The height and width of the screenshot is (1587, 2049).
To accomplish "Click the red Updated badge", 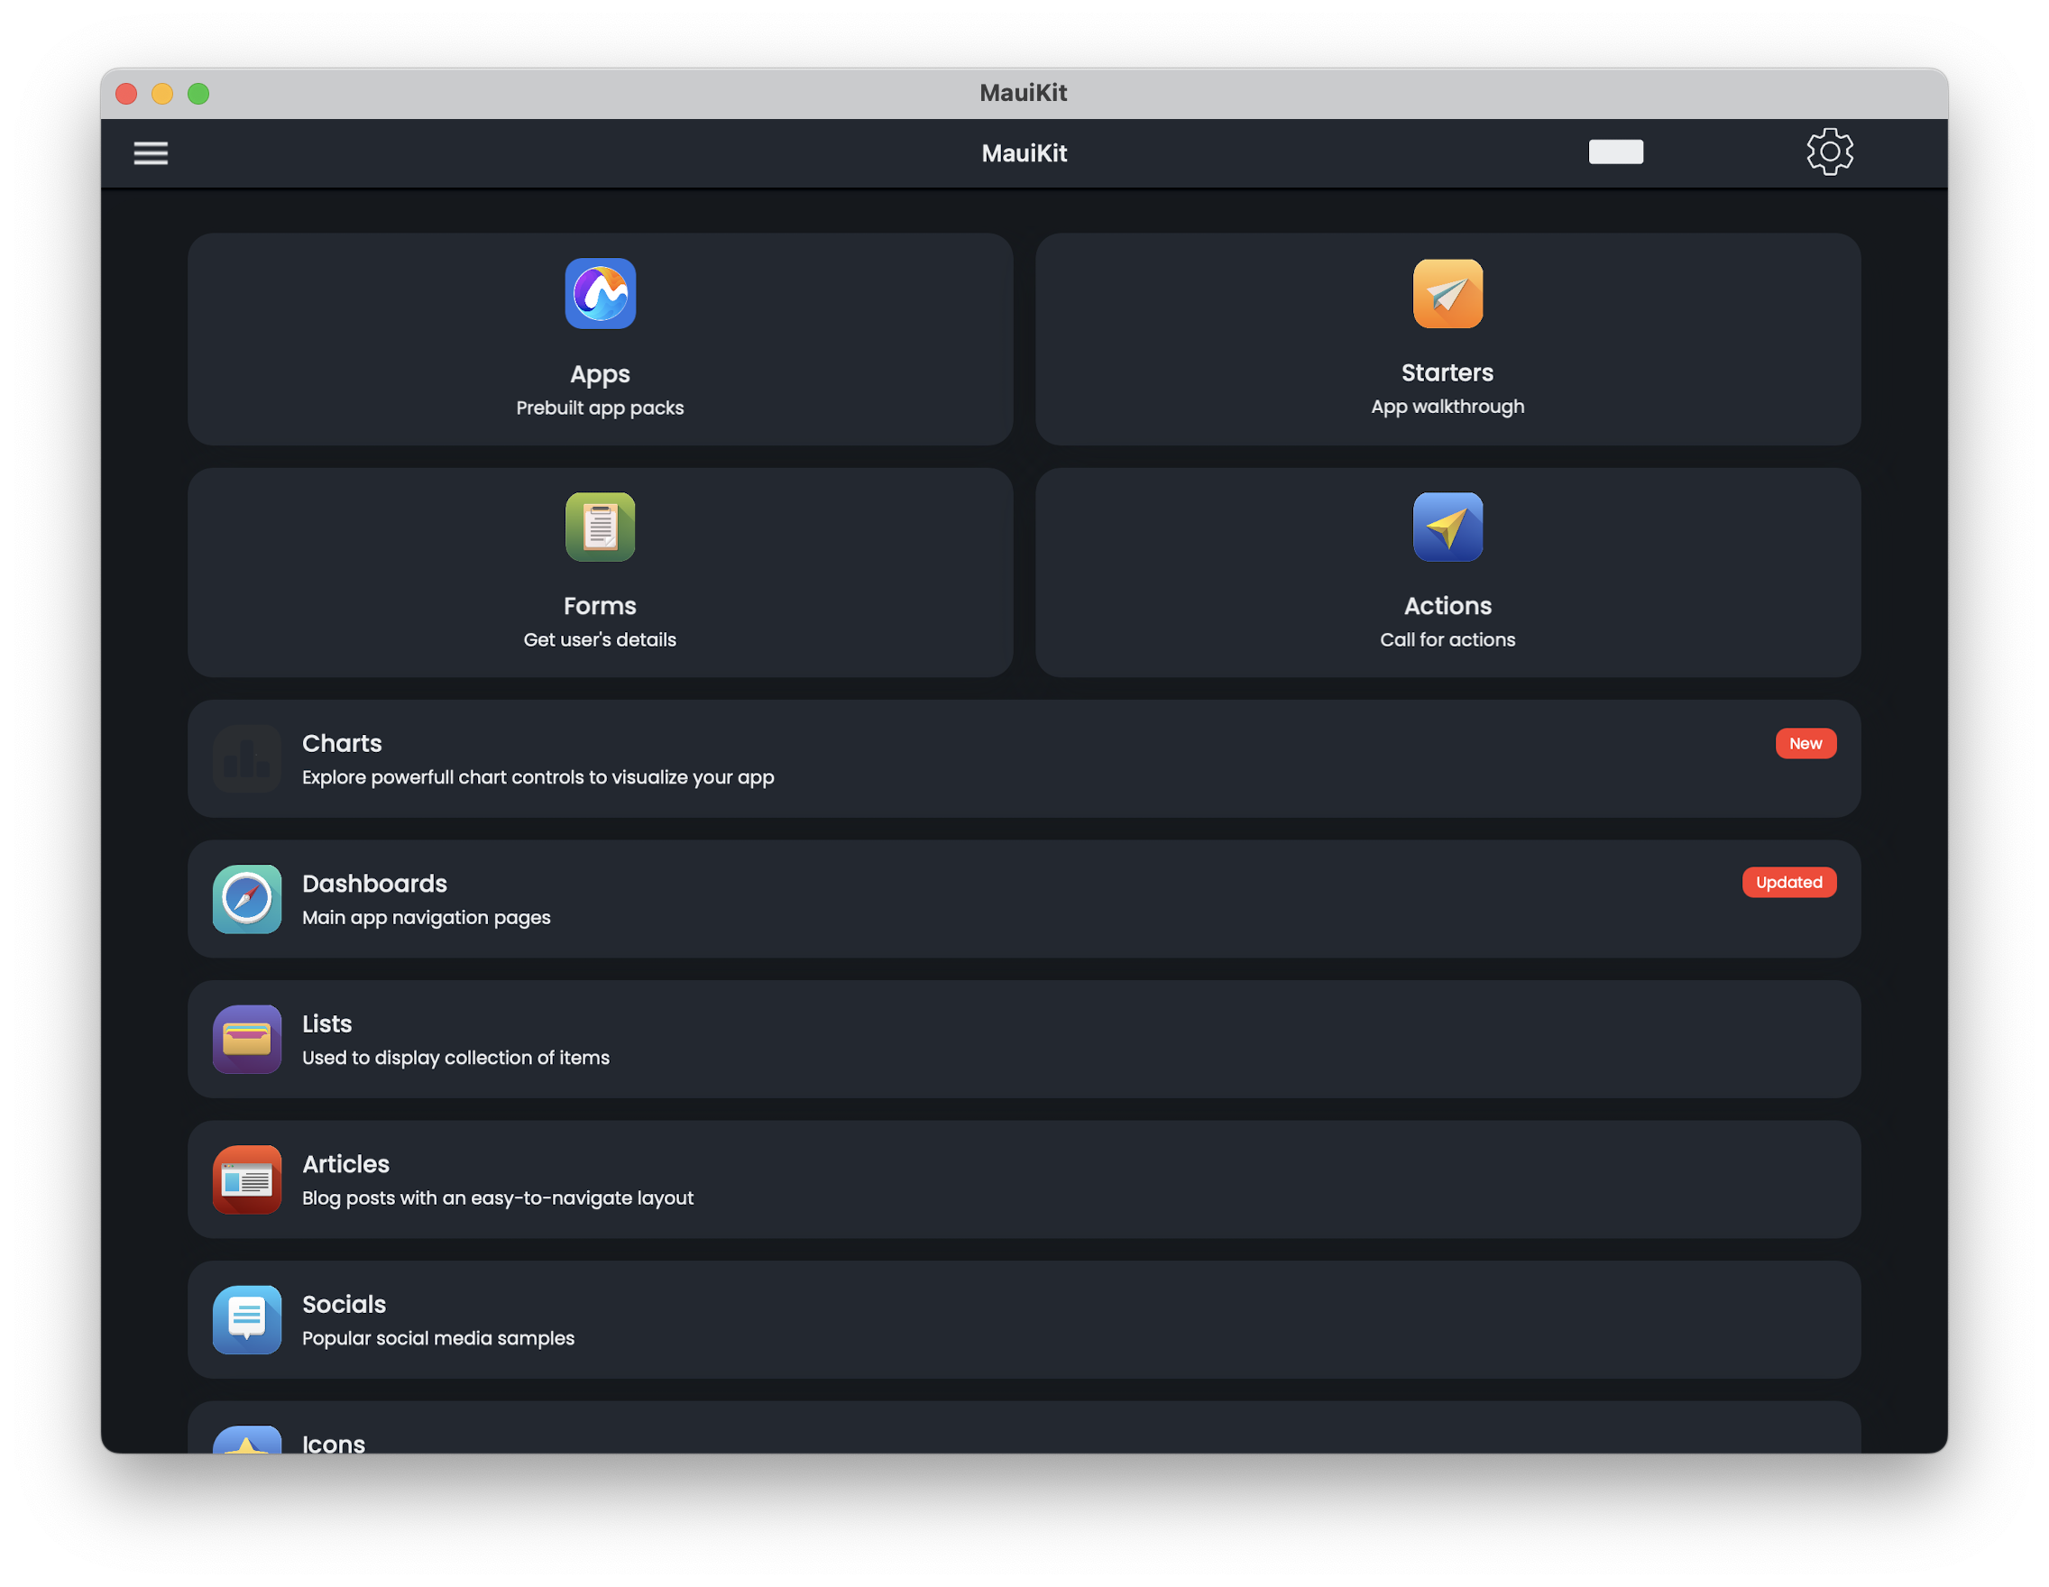I will coord(1788,883).
